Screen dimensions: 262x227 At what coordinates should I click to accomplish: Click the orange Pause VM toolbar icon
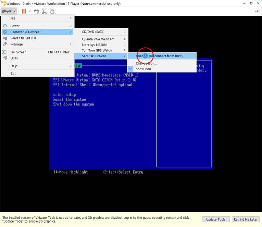pos(24,11)
